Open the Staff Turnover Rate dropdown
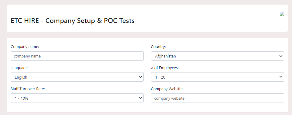Screen dimensions: 292x115 77,98
